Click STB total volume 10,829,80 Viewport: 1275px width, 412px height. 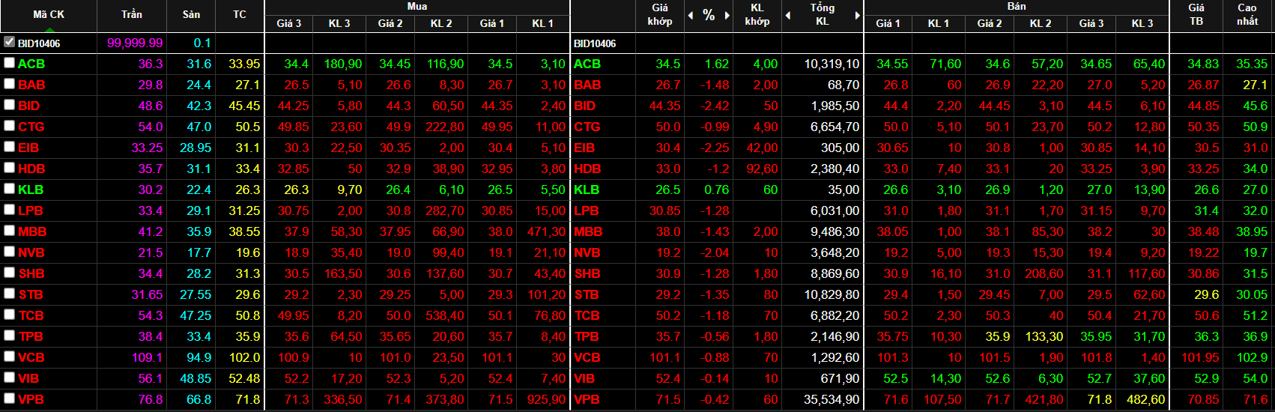pos(832,294)
